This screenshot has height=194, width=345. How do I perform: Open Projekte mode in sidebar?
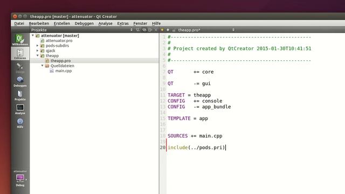coord(20,95)
